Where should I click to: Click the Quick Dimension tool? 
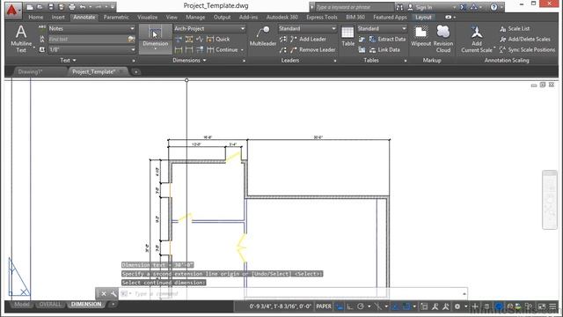click(x=218, y=39)
